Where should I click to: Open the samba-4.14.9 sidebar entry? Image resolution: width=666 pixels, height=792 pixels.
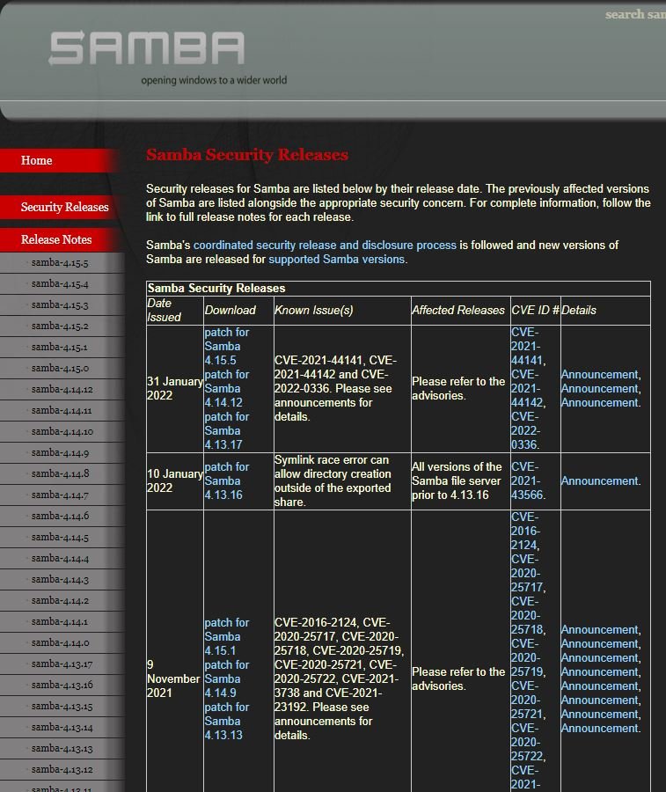[x=60, y=453]
